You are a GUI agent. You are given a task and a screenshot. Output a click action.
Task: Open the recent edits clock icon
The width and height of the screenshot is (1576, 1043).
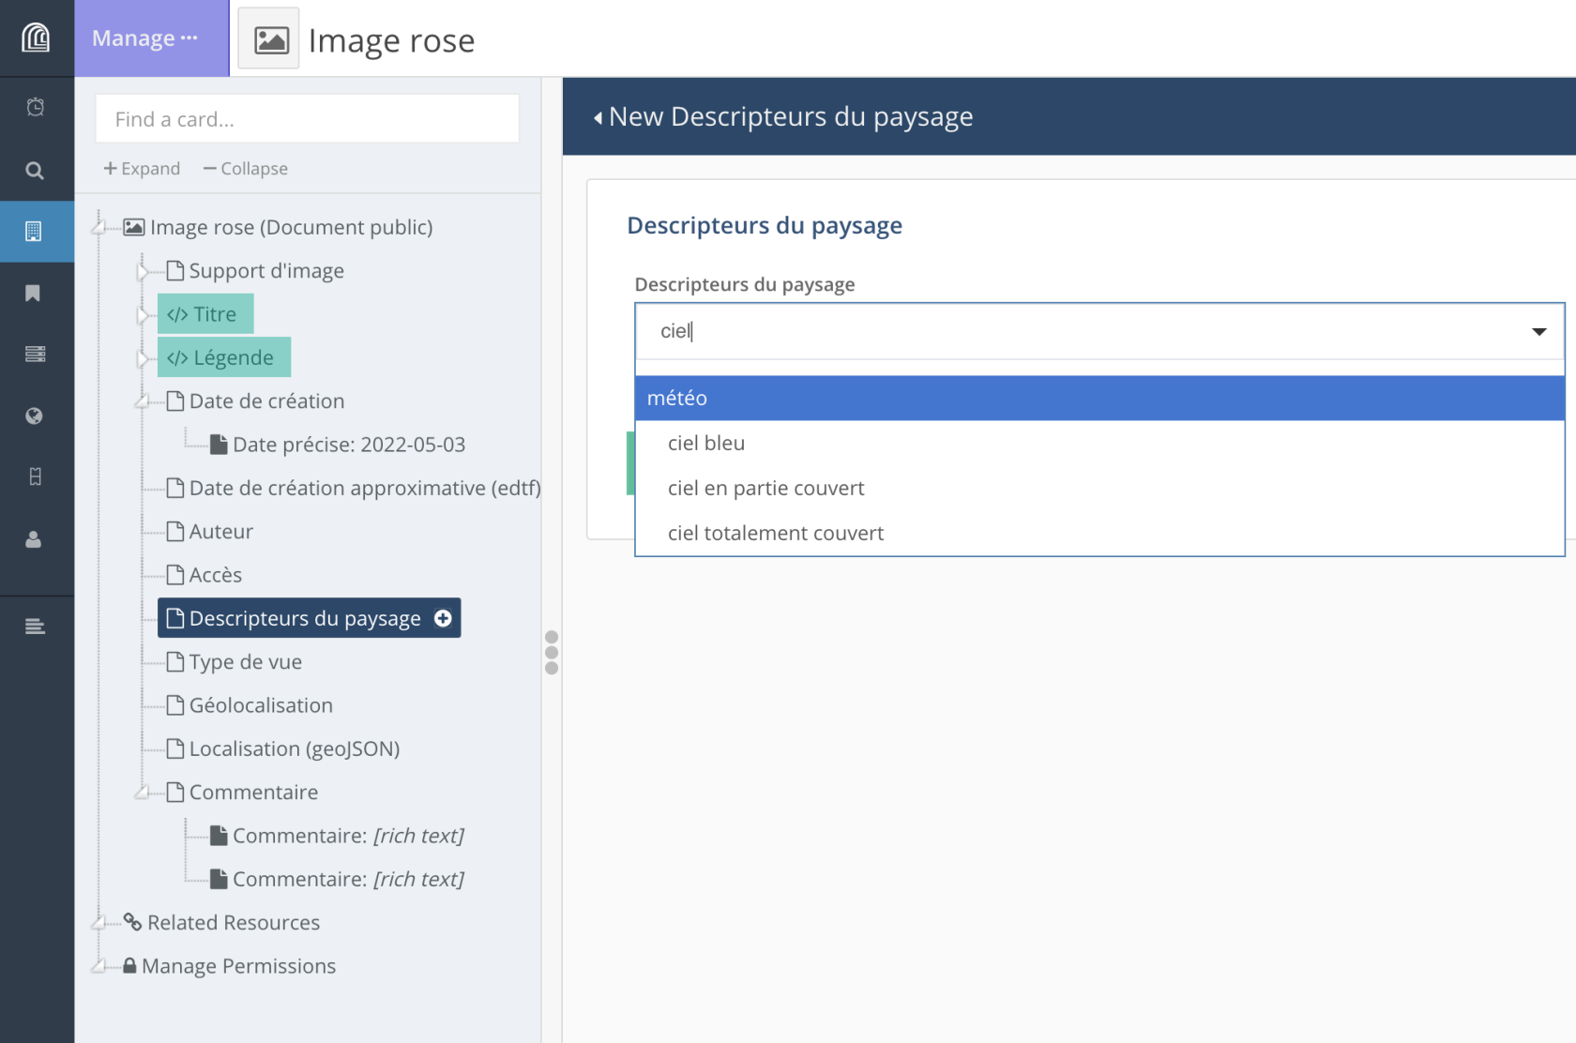click(x=35, y=107)
